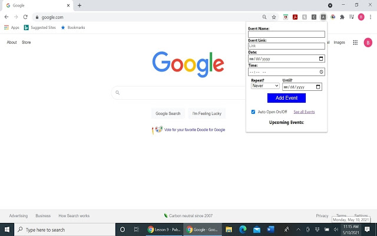This screenshot has width=377, height=236.
Task: Click the Google Search button
Action: coord(168,113)
